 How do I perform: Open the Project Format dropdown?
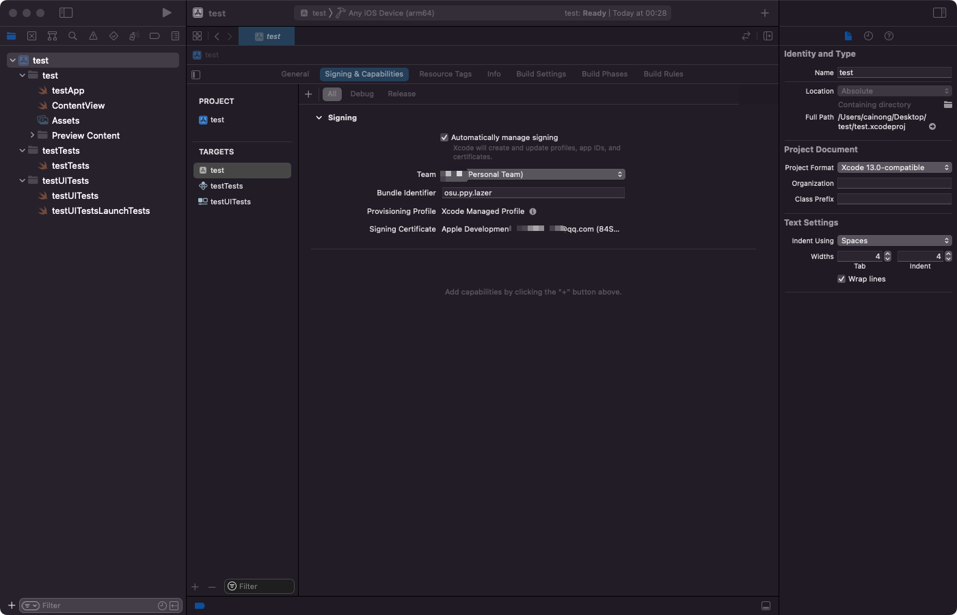(894, 168)
